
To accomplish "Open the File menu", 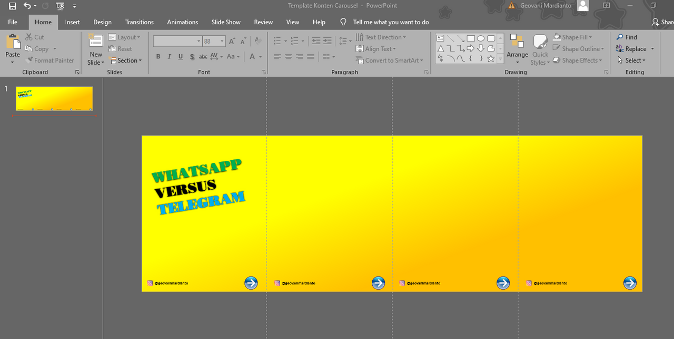I will tap(13, 22).
